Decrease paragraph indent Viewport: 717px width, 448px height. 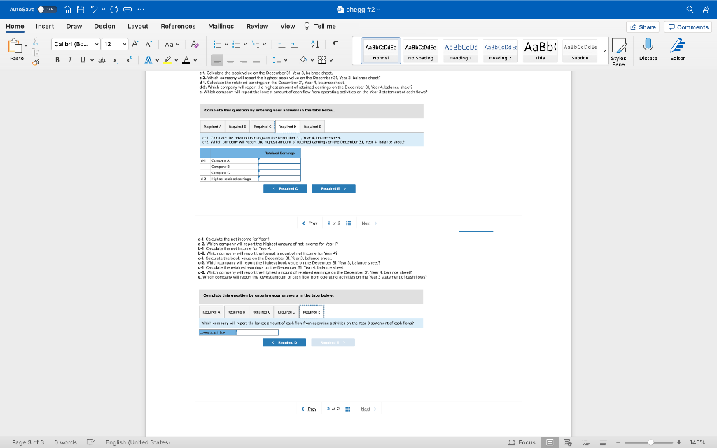[x=281, y=44]
